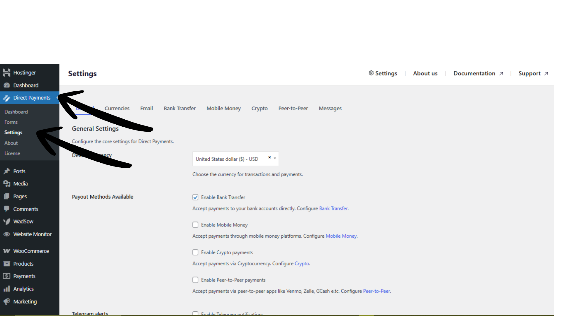Screen dimensions: 563x316
Task: Click the Media library icon
Action: point(7,183)
